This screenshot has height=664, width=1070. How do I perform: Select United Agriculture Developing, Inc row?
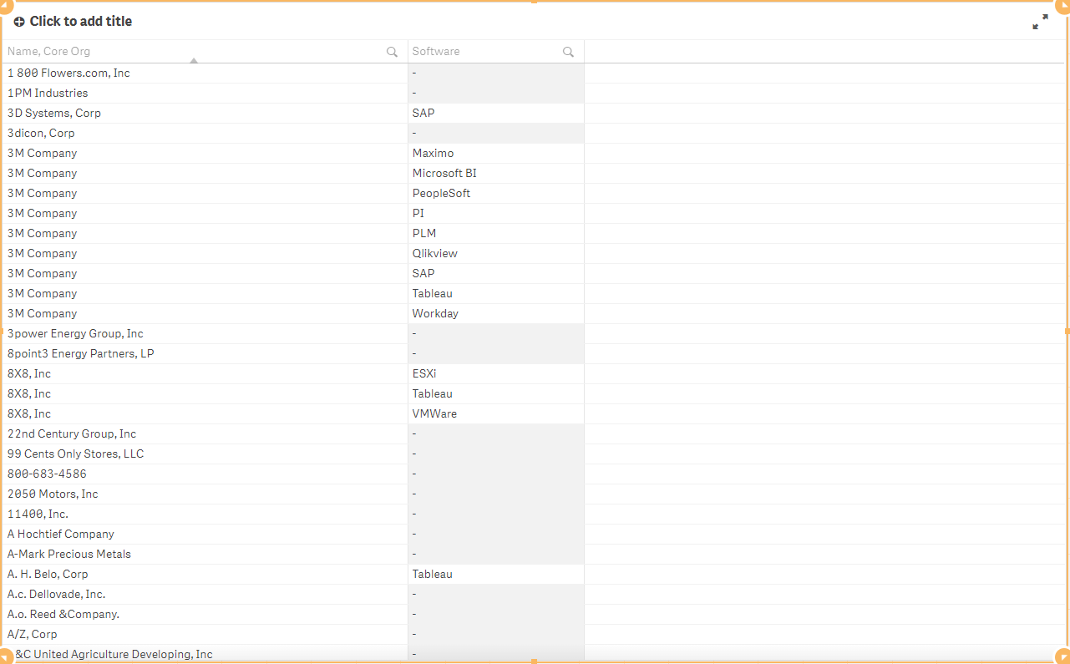(x=205, y=653)
